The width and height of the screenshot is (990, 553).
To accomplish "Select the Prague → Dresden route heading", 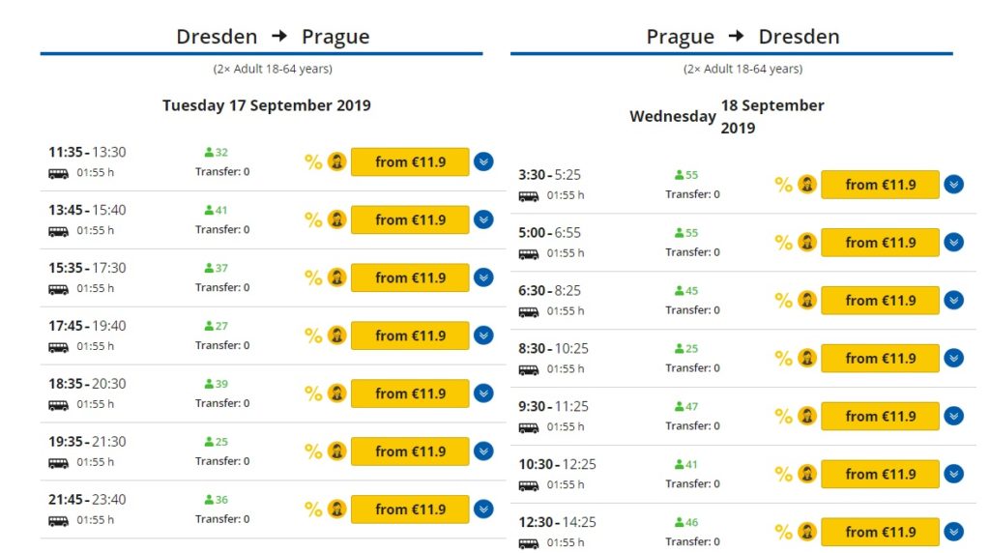I will [742, 37].
